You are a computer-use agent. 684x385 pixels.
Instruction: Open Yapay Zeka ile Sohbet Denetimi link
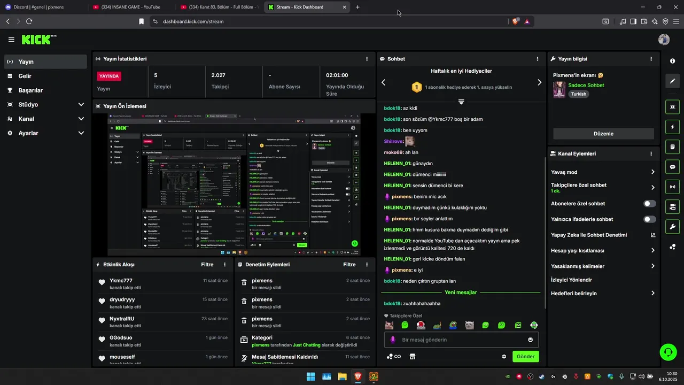(x=603, y=235)
